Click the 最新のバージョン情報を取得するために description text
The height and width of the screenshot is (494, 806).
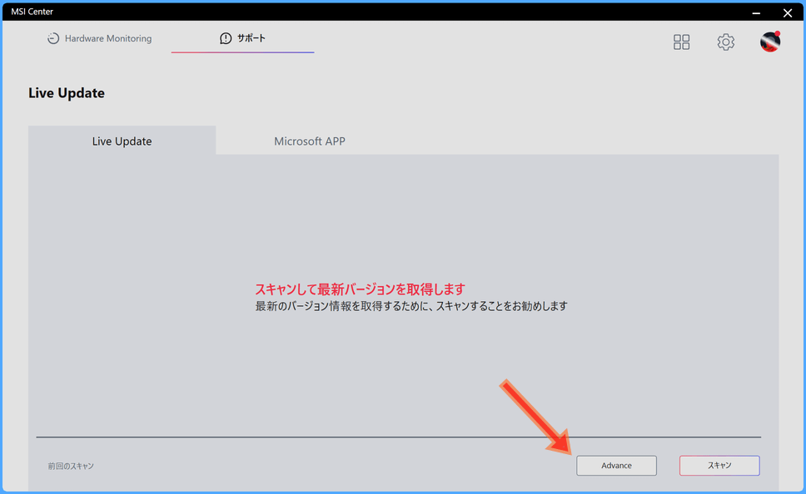[x=411, y=306]
